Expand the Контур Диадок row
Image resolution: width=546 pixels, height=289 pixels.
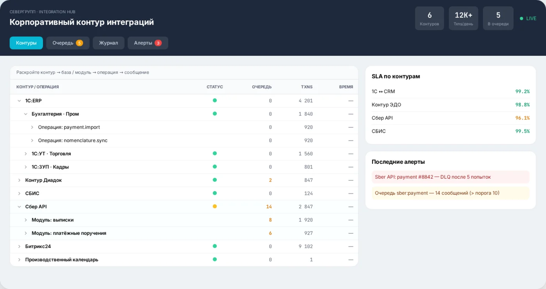click(19, 180)
